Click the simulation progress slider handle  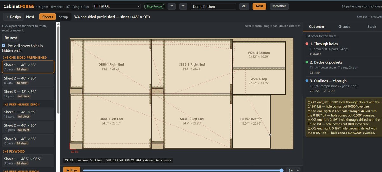point(281,170)
